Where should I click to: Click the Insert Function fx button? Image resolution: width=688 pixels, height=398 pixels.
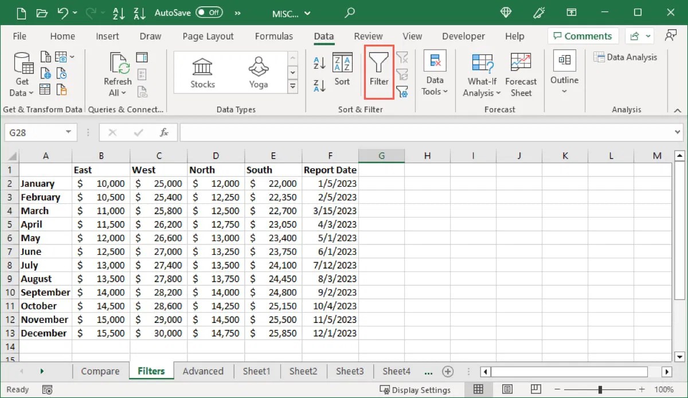coord(164,132)
